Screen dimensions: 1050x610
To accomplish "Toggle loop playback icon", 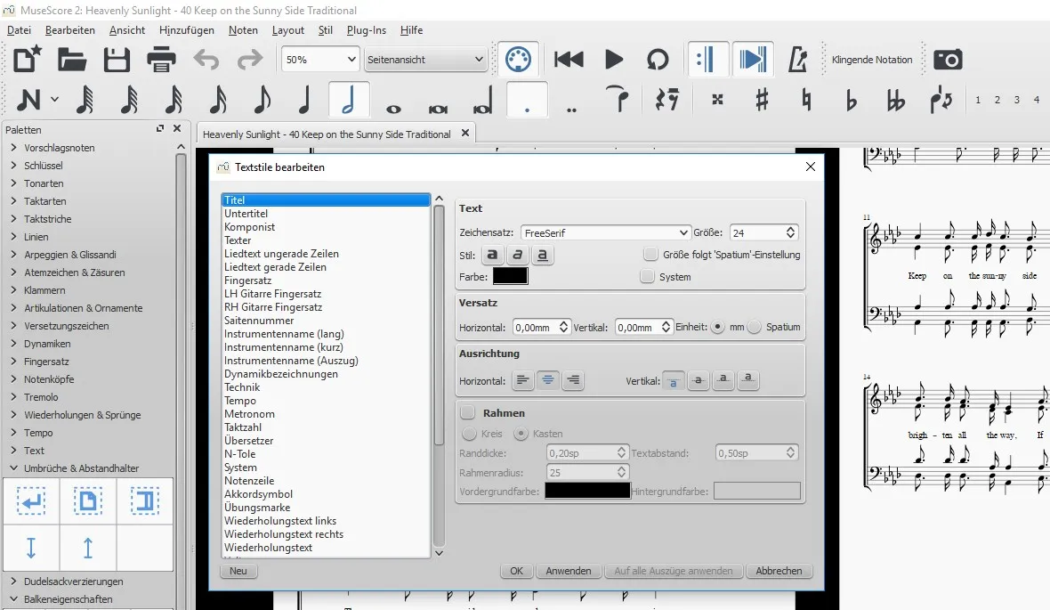I will point(658,59).
